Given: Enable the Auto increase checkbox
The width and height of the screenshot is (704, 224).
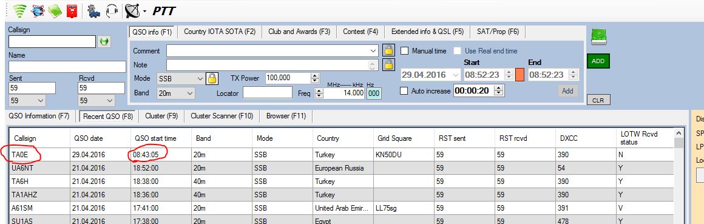Looking at the screenshot, I should click(x=405, y=90).
